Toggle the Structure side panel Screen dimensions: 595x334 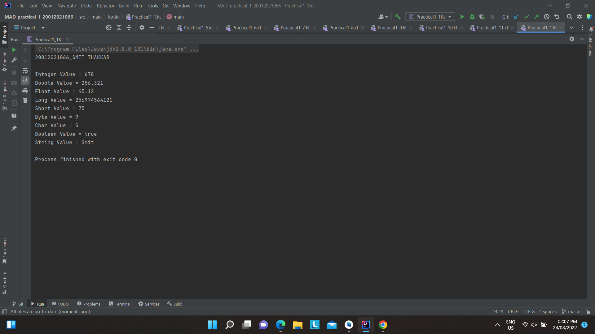(5, 283)
